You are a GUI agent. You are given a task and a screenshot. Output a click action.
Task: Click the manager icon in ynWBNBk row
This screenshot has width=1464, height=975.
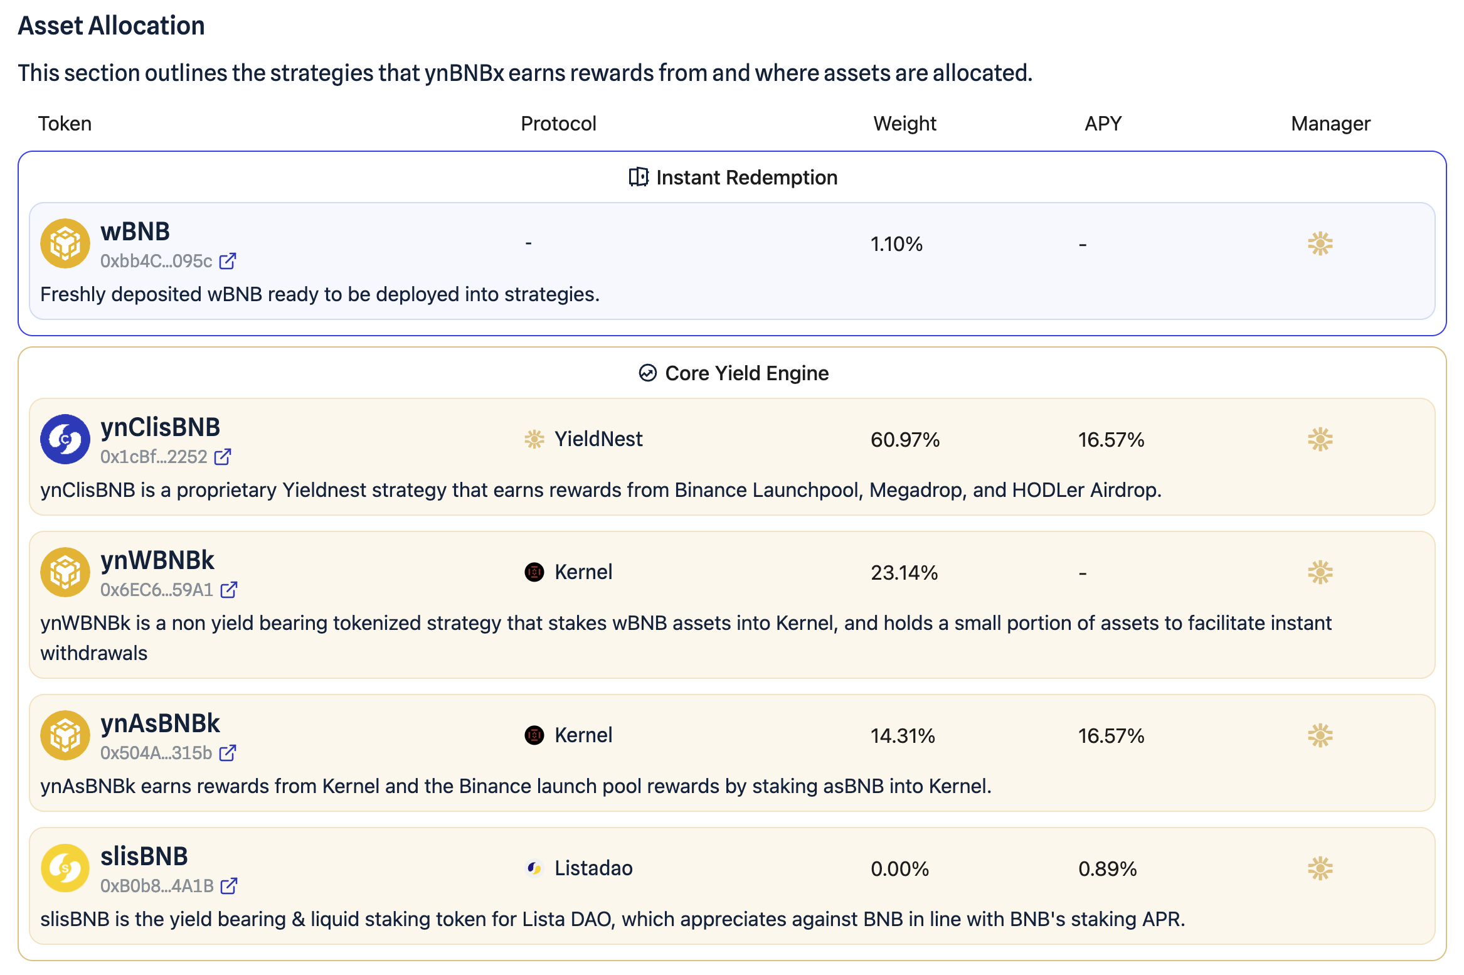click(1320, 572)
